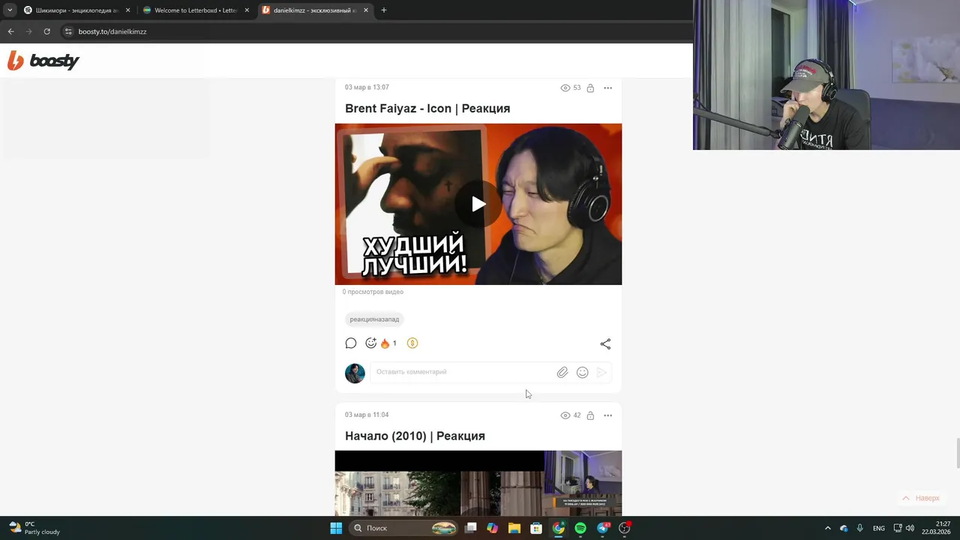
Task: Open the Brent Faiyaz - Icon post title
Action: [x=427, y=109]
